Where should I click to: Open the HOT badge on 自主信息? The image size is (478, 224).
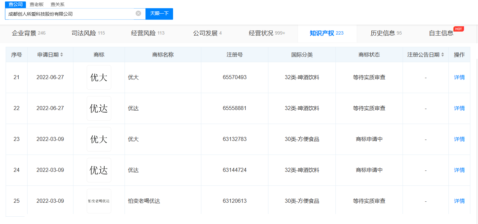[x=458, y=29]
